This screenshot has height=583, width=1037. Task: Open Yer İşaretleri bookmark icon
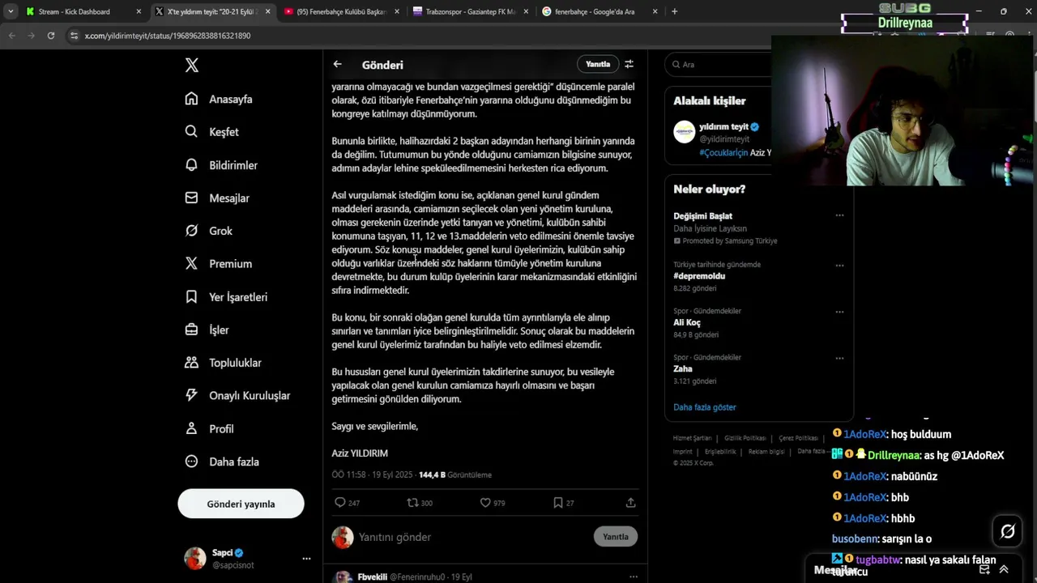click(x=191, y=297)
